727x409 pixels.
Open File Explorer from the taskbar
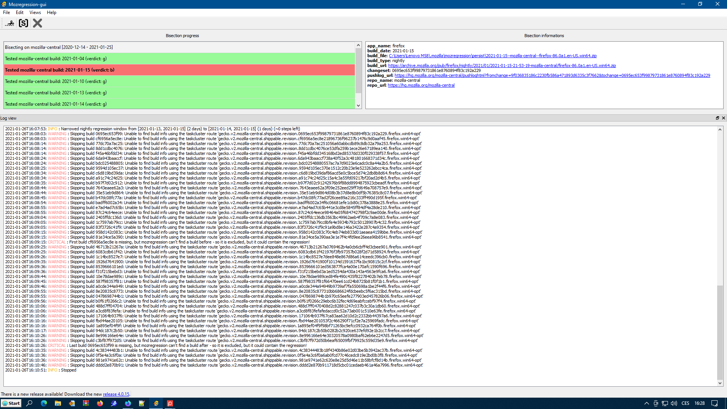point(58,403)
